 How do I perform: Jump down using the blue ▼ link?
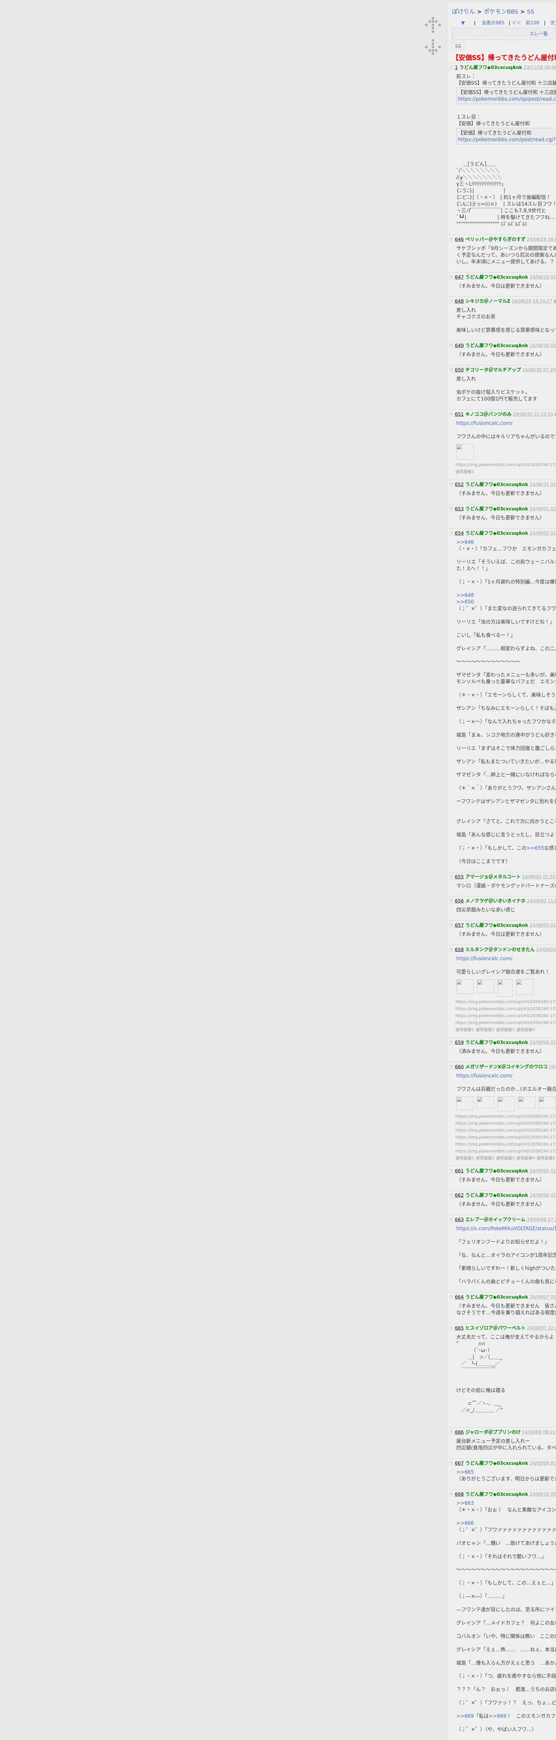pos(463,23)
